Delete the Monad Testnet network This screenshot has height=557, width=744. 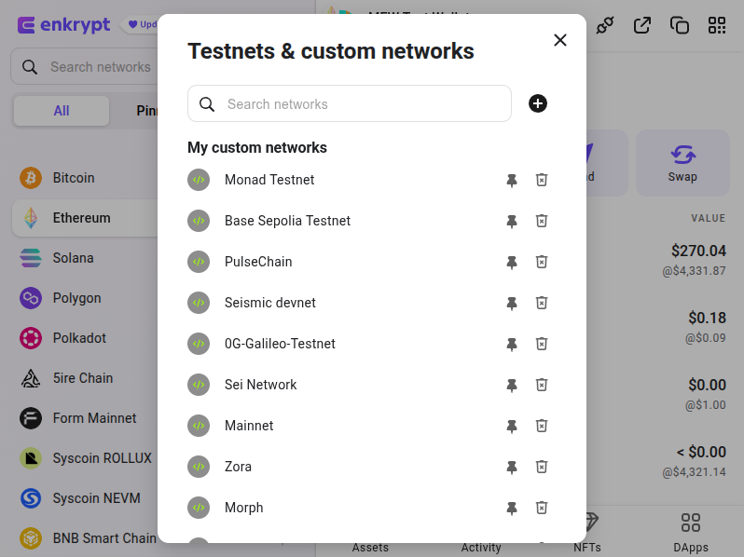click(542, 180)
